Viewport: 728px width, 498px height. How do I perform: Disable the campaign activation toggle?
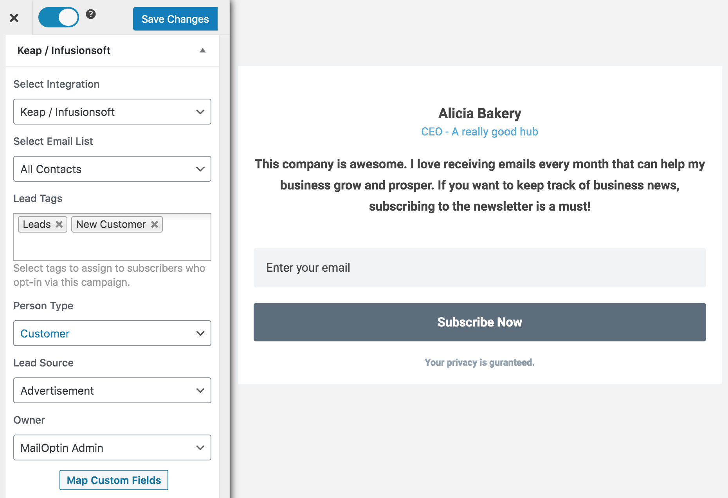pos(59,17)
